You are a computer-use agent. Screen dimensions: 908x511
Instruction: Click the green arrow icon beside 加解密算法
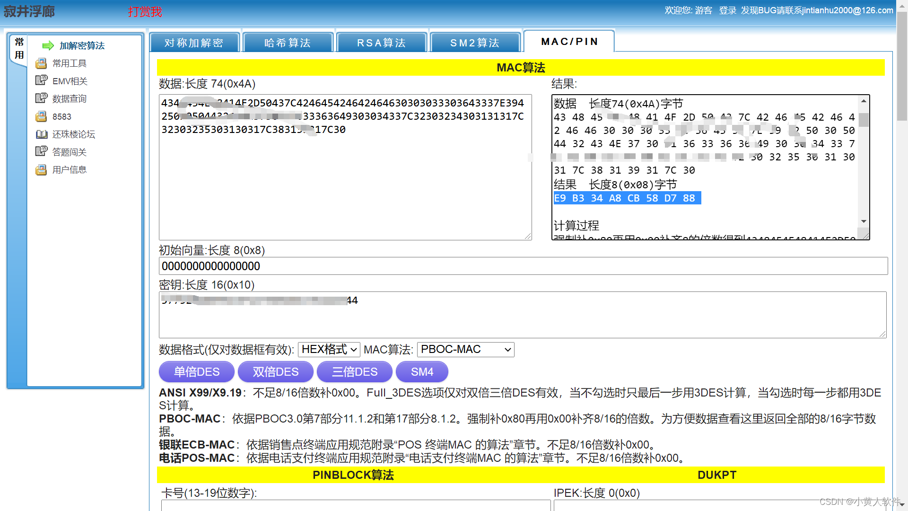point(48,45)
